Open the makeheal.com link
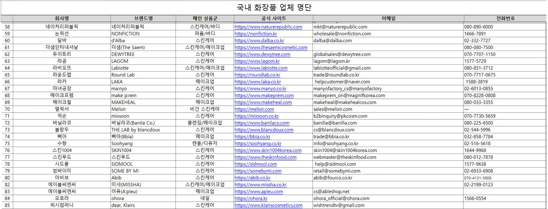The height and width of the screenshot is (209, 548). pyautogui.click(x=263, y=102)
